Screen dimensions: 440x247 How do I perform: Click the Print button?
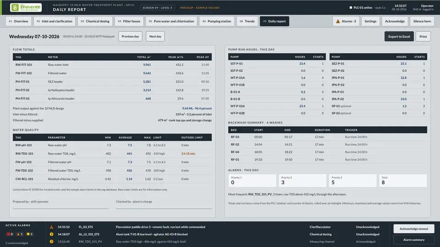423,37
